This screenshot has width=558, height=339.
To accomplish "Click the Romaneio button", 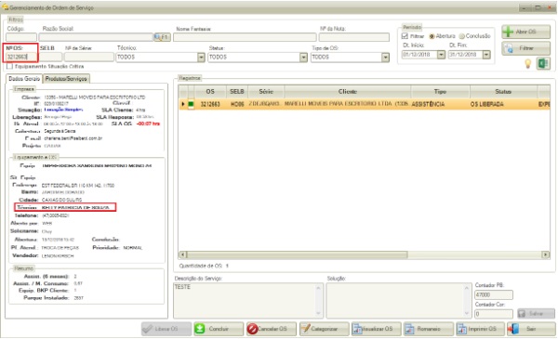I will click(x=429, y=329).
